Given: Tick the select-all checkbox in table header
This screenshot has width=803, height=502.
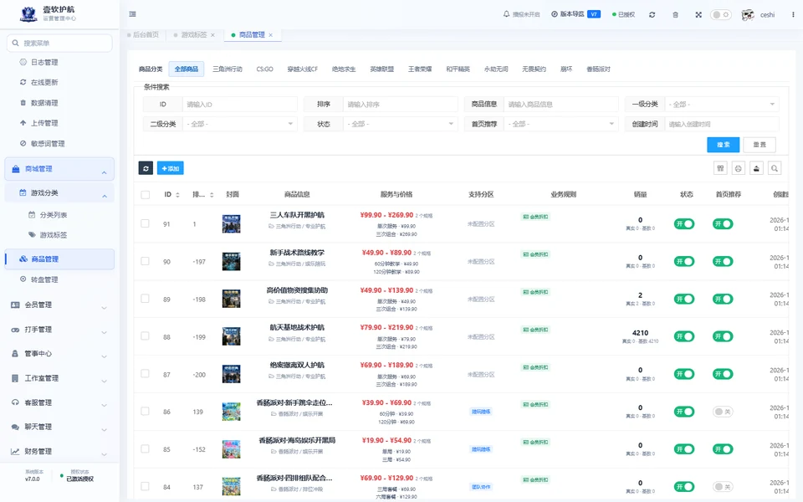Looking at the screenshot, I should [x=146, y=195].
